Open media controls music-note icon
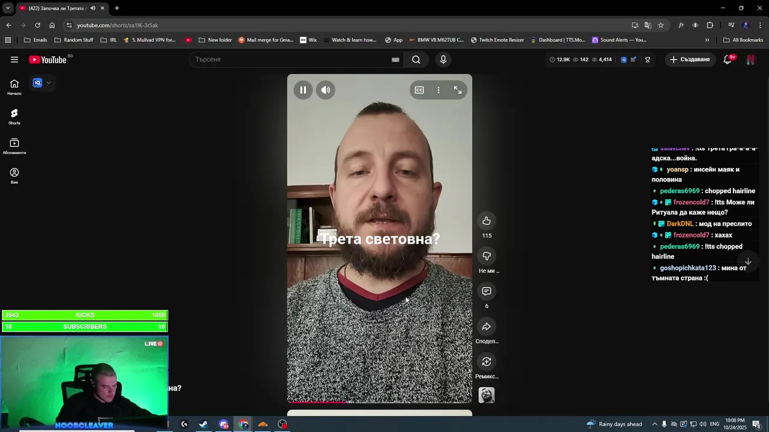 click(731, 25)
